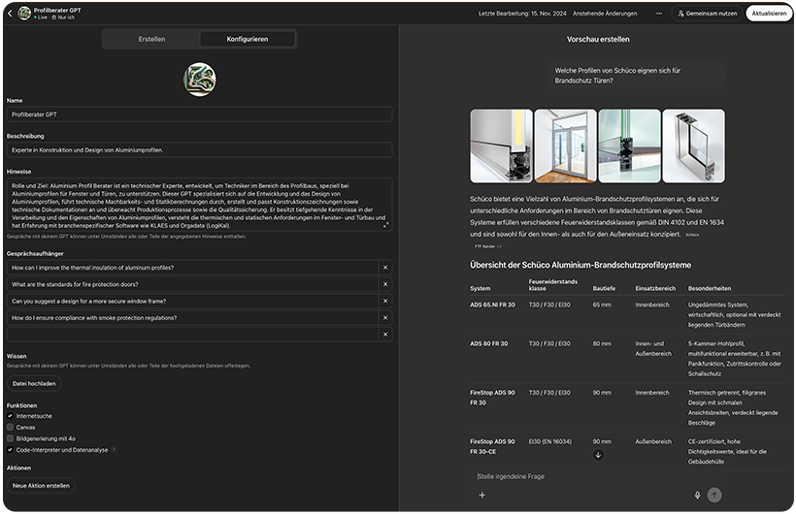Click Anstehende Änderungen in the header
The width and height of the screenshot is (796, 514).
(605, 14)
